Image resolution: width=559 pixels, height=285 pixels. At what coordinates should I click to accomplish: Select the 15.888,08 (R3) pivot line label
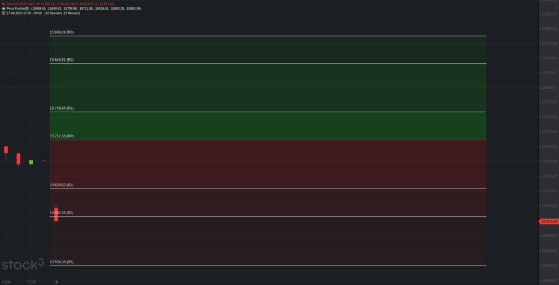[62, 32]
